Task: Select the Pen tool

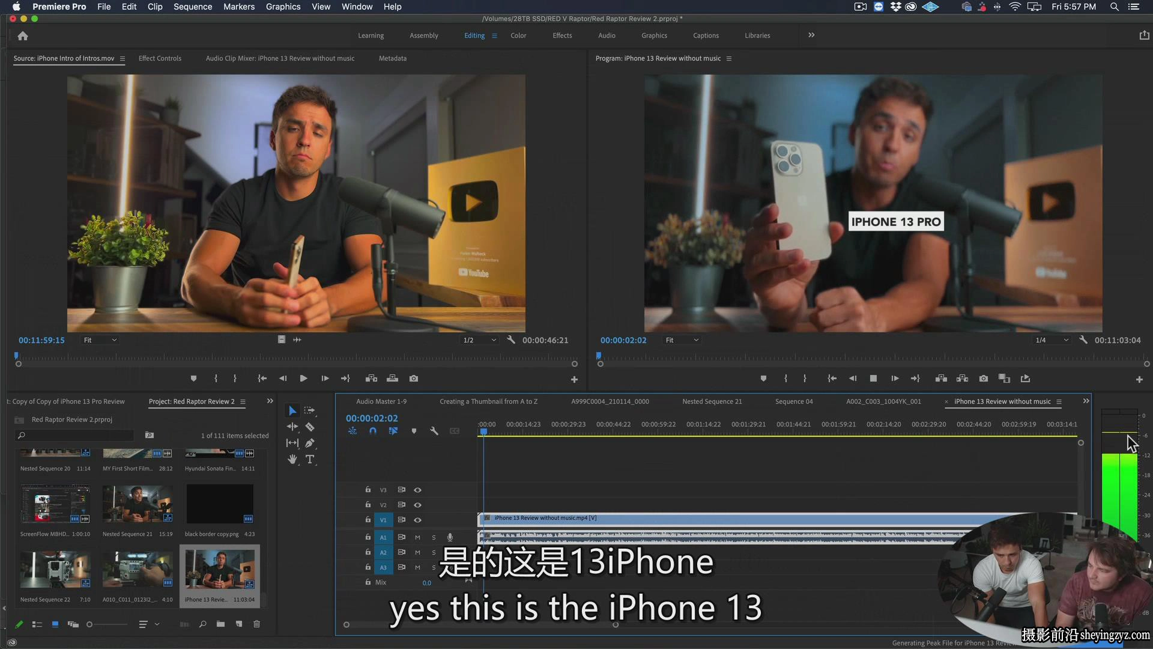Action: 310,443
